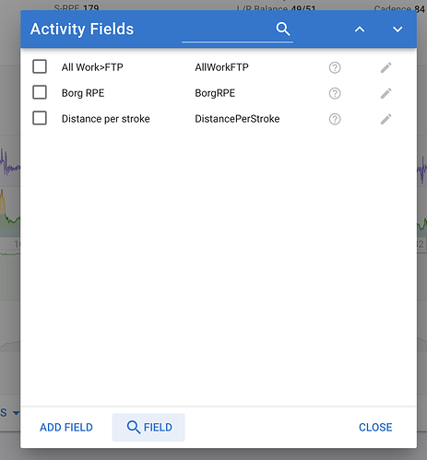Enable the Distance per stroke checkbox
The width and height of the screenshot is (427, 460).
pyautogui.click(x=40, y=118)
